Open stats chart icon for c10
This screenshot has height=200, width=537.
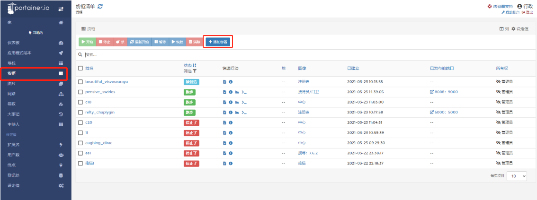pos(237,102)
